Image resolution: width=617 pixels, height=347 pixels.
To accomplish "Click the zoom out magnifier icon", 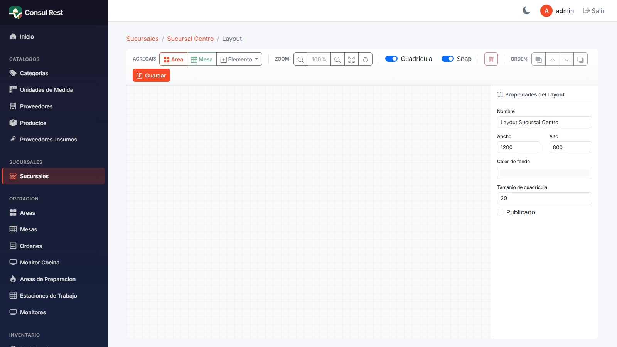I will click(301, 59).
